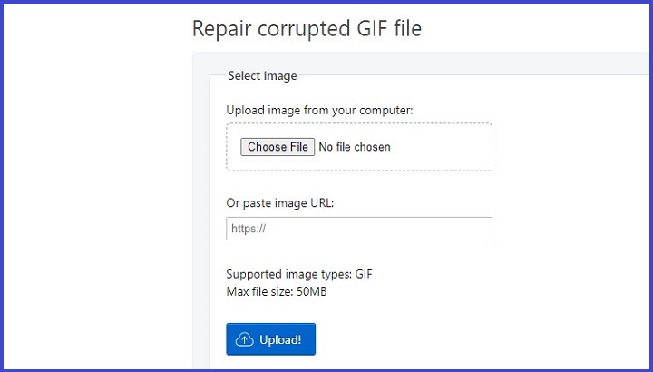Focus the paste image URL field
The height and width of the screenshot is (372, 653).
pos(358,229)
